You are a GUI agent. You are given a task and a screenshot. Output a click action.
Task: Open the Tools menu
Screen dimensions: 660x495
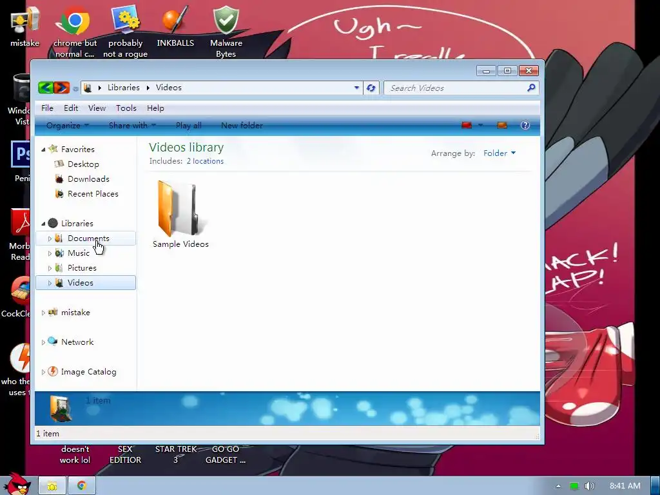tap(126, 108)
